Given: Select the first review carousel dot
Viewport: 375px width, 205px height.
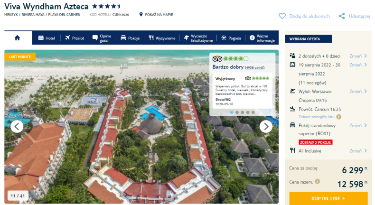Looking at the screenshot, I should pyautogui.click(x=232, y=112).
